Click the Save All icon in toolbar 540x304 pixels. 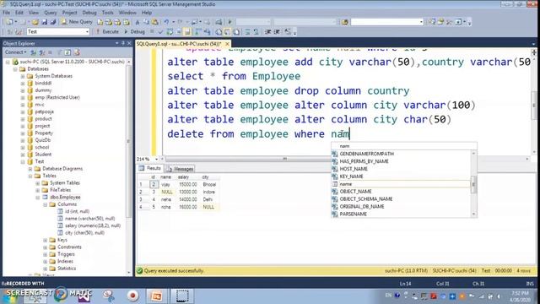(x=52, y=22)
